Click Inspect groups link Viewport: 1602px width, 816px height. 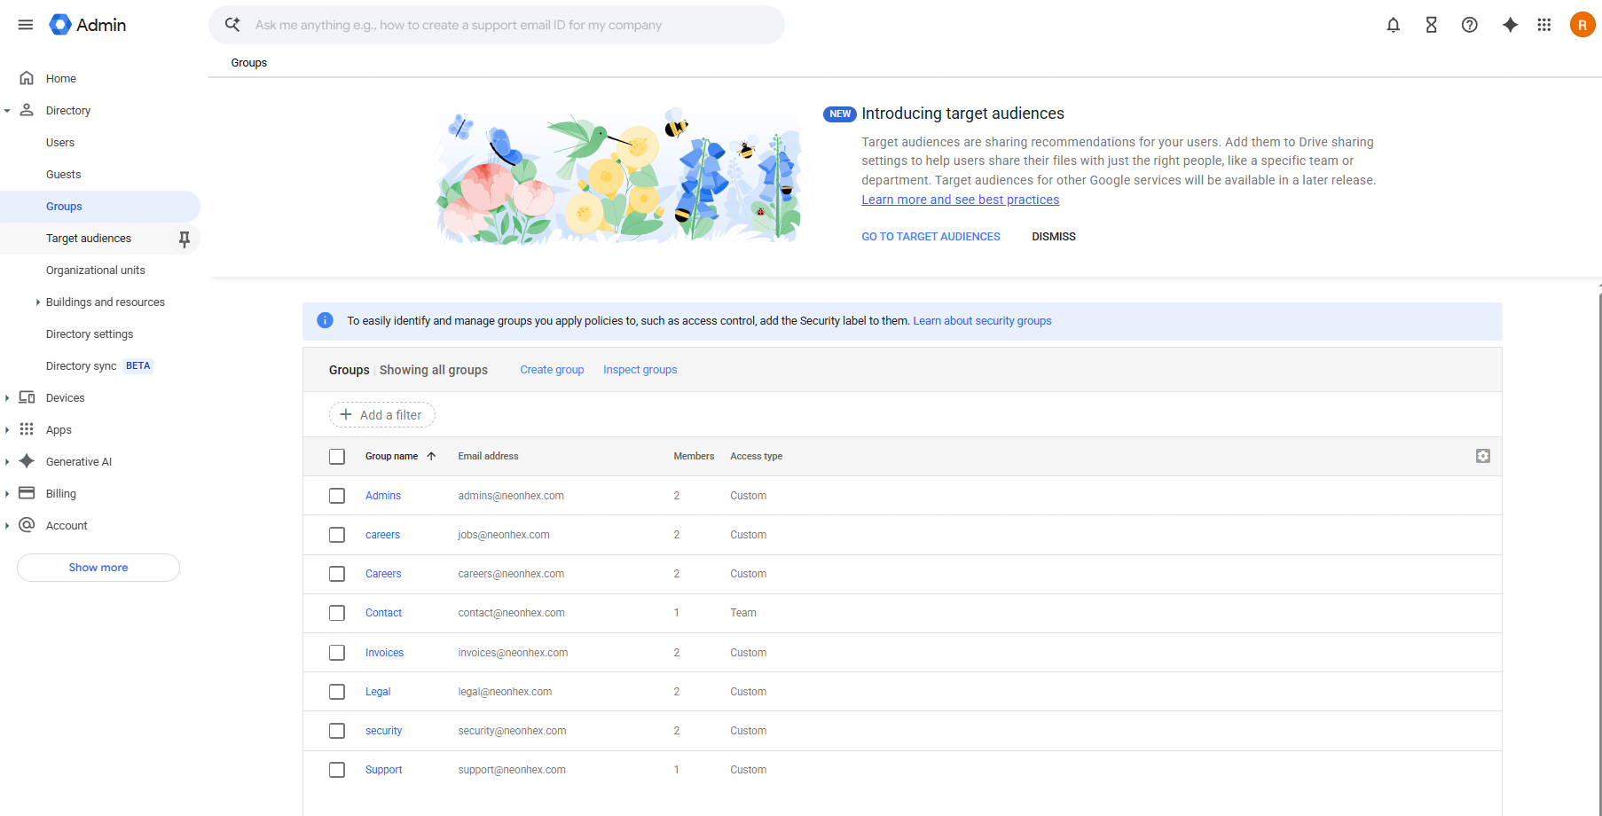coord(640,370)
